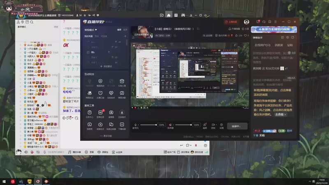
Task: Click the 播放伴奏 button in voice room
Action: coord(75,152)
